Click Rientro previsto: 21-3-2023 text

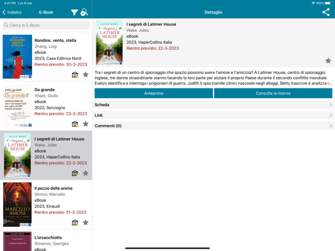tap(60, 212)
